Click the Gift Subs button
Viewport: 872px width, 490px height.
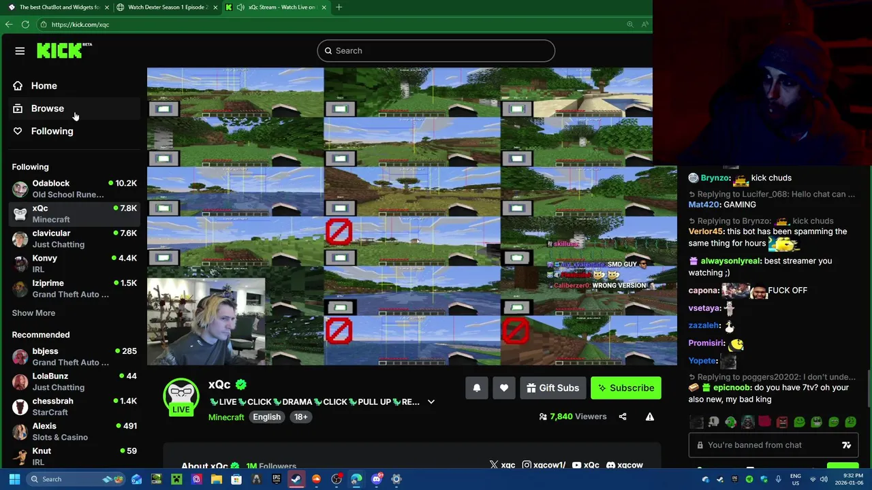[x=552, y=388]
